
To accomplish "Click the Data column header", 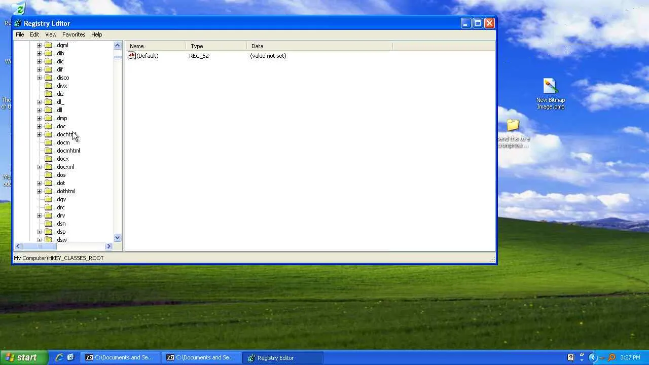I will point(320,46).
